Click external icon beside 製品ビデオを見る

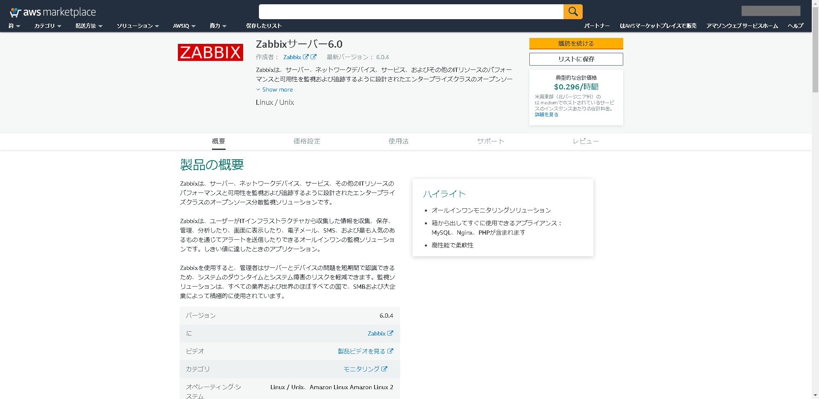coord(390,351)
